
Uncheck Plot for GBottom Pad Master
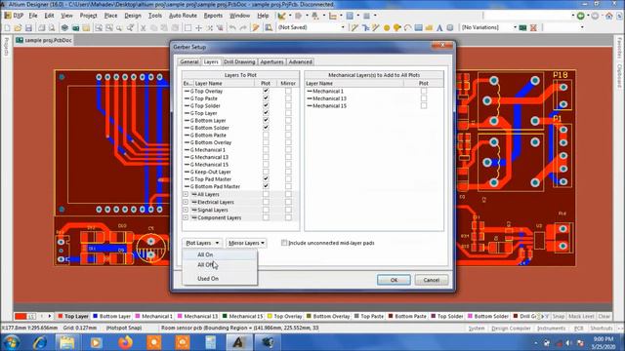(x=266, y=186)
